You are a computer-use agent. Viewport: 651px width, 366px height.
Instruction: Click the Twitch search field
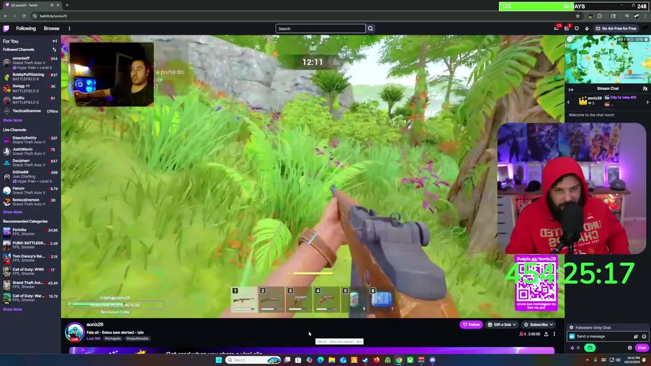[x=320, y=28]
